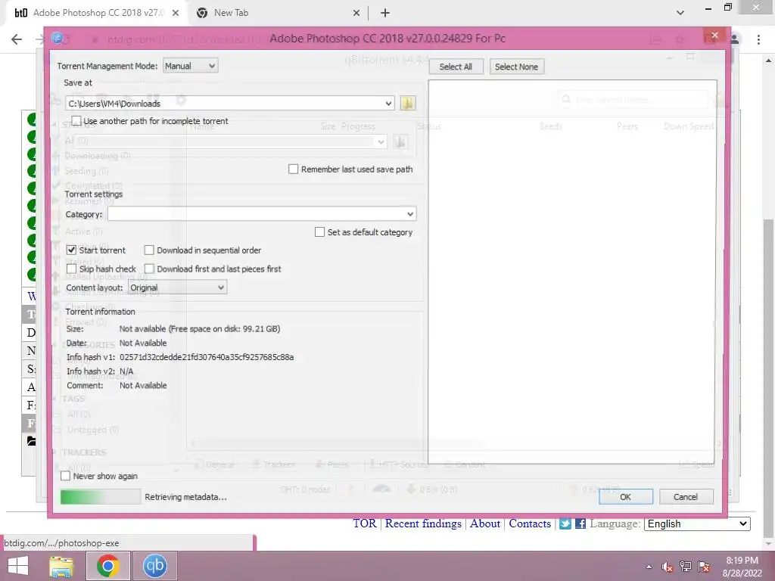Open File Explorer from the taskbar
This screenshot has width=775, height=581.
point(61,566)
